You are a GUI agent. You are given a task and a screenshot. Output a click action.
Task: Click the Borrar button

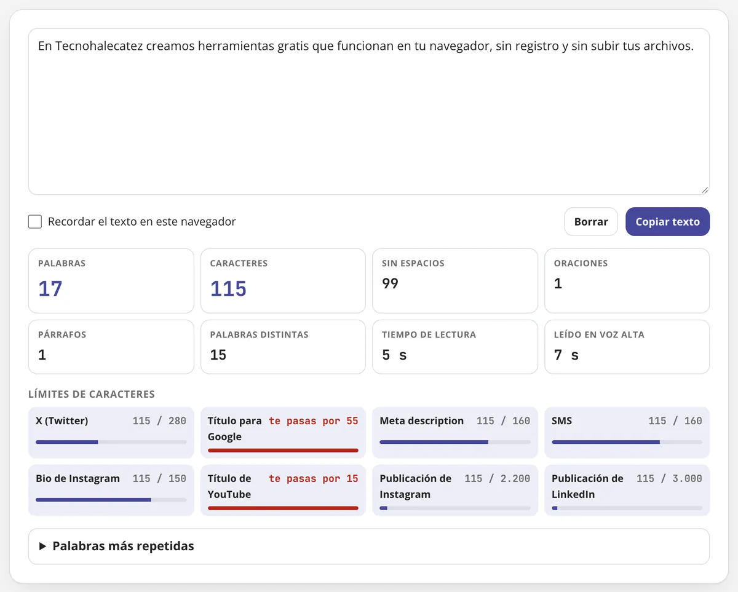591,222
